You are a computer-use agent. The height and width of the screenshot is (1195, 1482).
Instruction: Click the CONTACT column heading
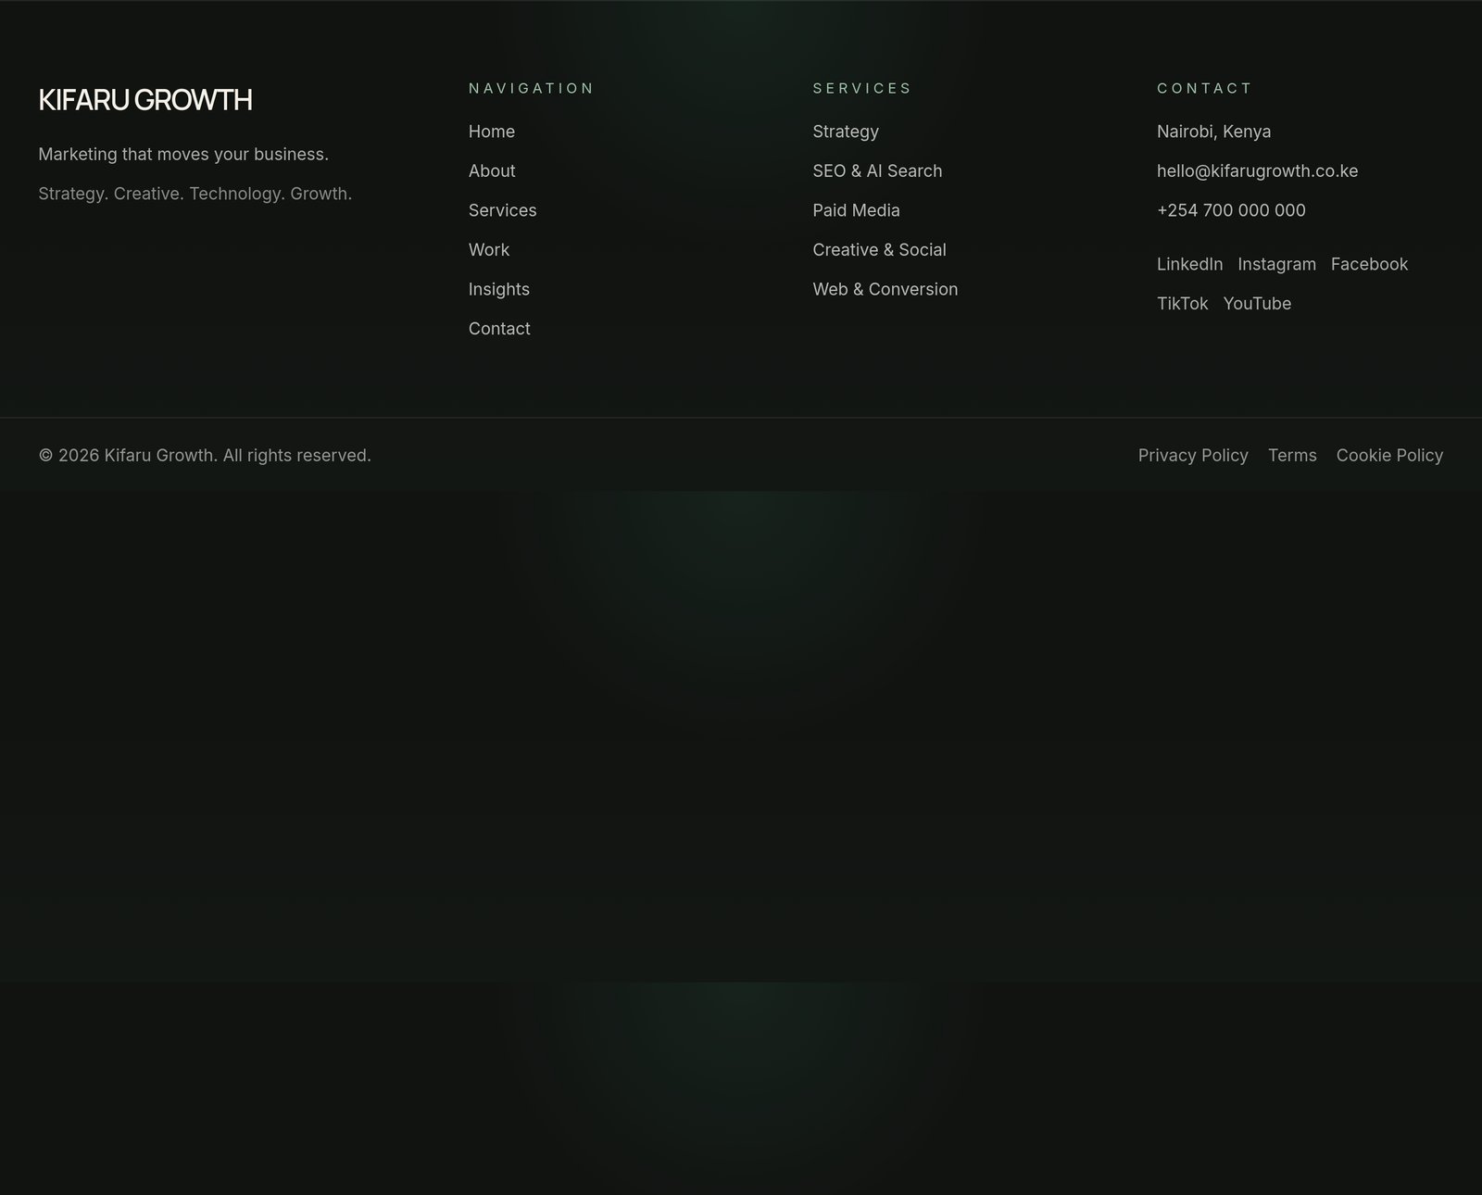tap(1205, 88)
